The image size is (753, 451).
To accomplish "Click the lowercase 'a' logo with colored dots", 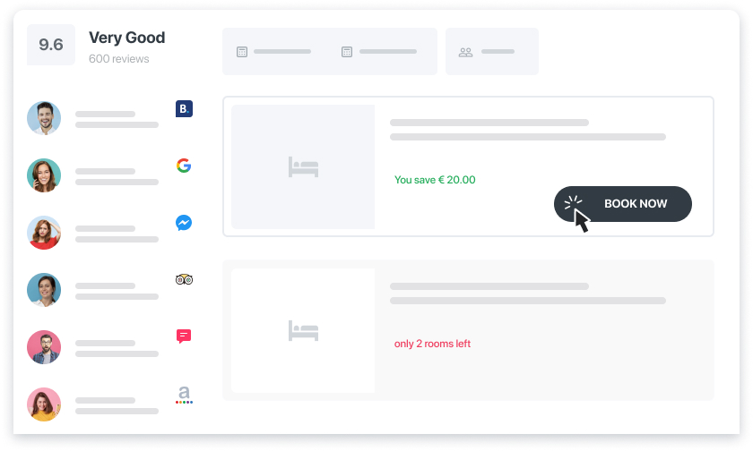I will pyautogui.click(x=184, y=395).
